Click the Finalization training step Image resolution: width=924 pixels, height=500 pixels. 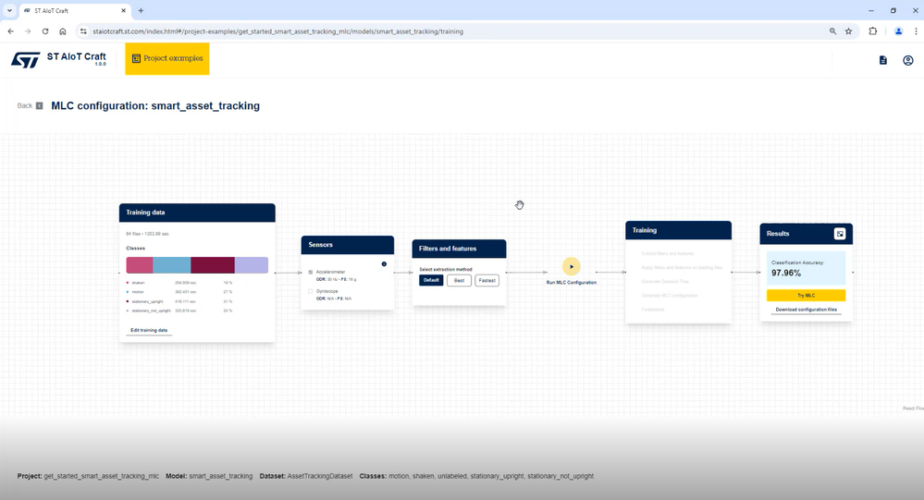(653, 310)
